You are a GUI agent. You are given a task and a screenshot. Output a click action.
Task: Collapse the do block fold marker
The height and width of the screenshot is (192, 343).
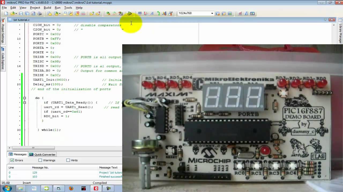[x=24, y=98]
